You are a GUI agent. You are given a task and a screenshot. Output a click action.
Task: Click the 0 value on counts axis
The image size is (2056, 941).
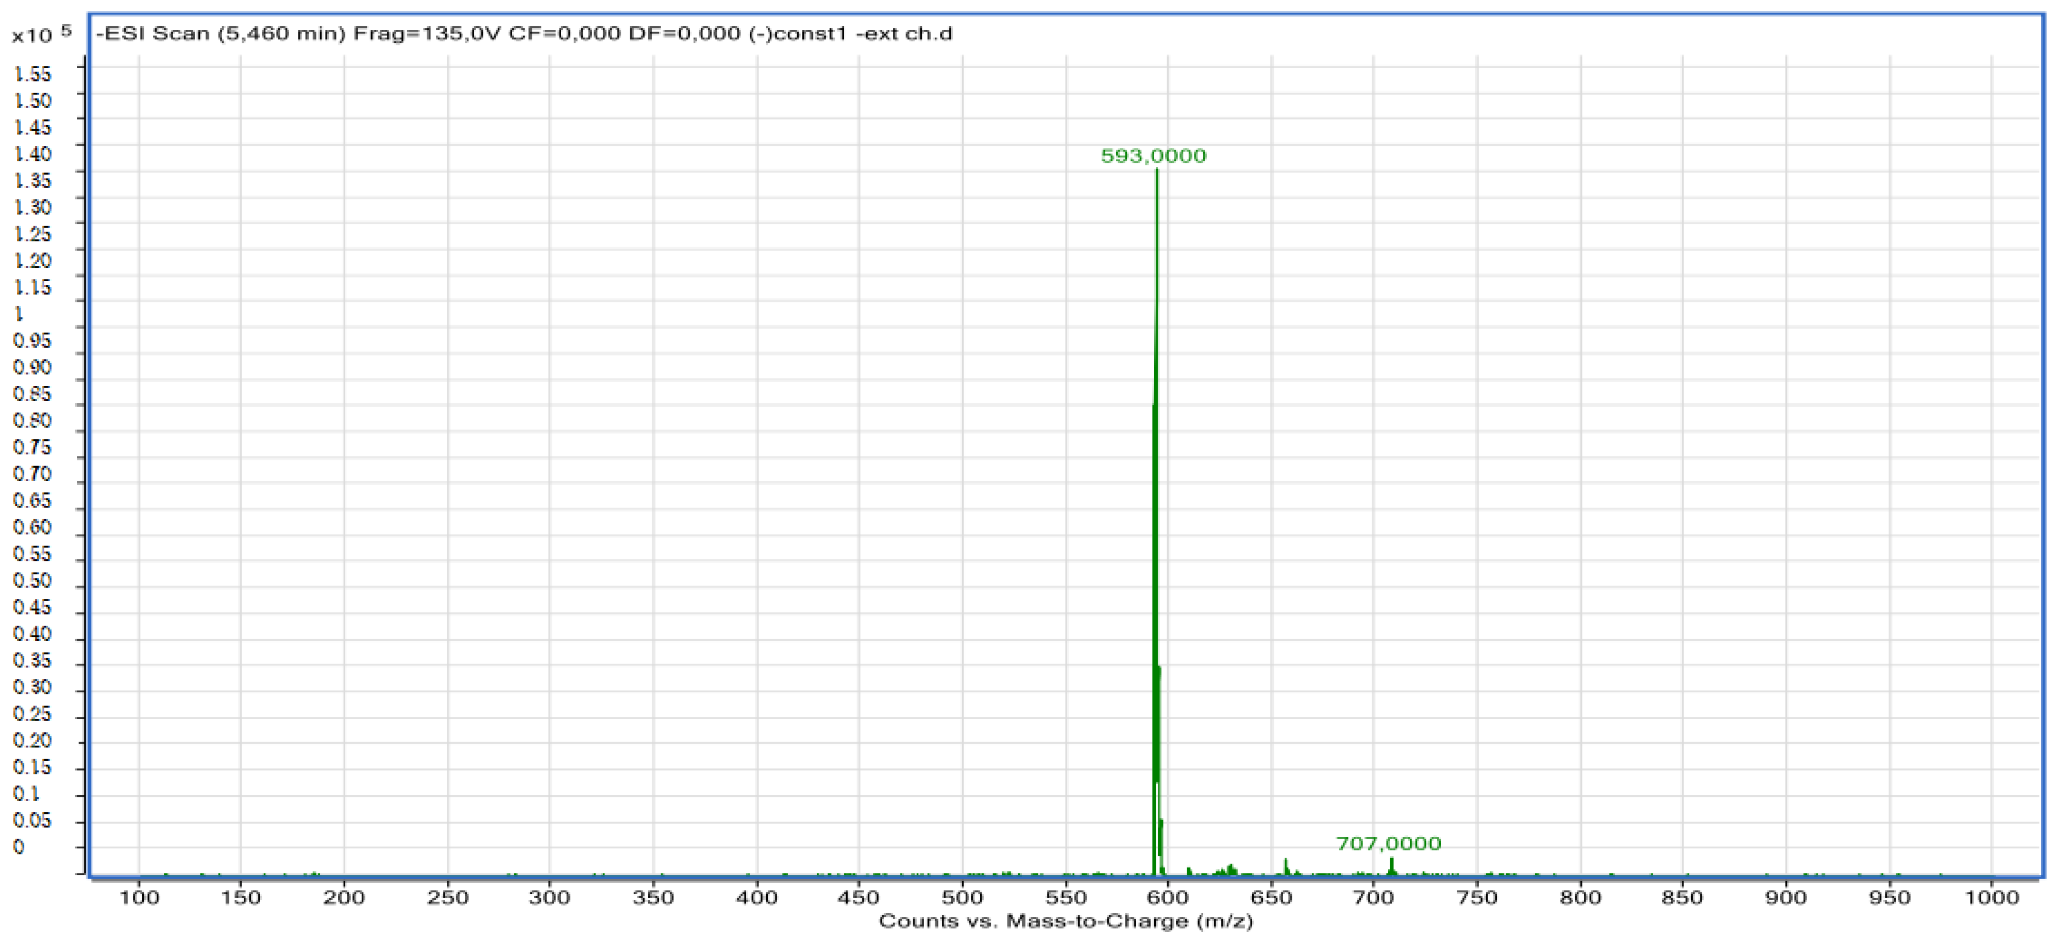(19, 847)
